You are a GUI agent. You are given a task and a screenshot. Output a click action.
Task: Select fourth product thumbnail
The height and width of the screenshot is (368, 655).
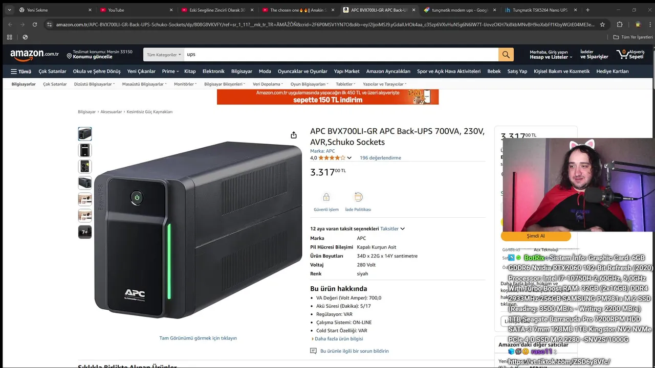coord(85,183)
